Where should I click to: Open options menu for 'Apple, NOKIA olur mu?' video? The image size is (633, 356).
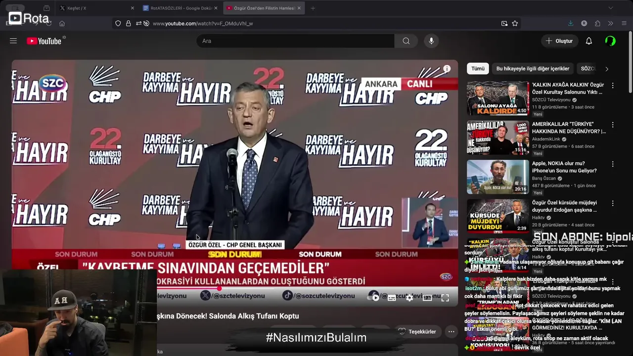pos(613,164)
